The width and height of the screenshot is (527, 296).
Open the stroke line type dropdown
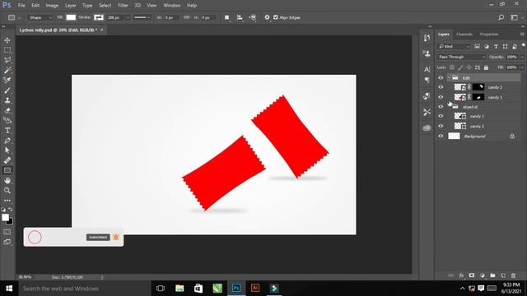click(x=142, y=17)
